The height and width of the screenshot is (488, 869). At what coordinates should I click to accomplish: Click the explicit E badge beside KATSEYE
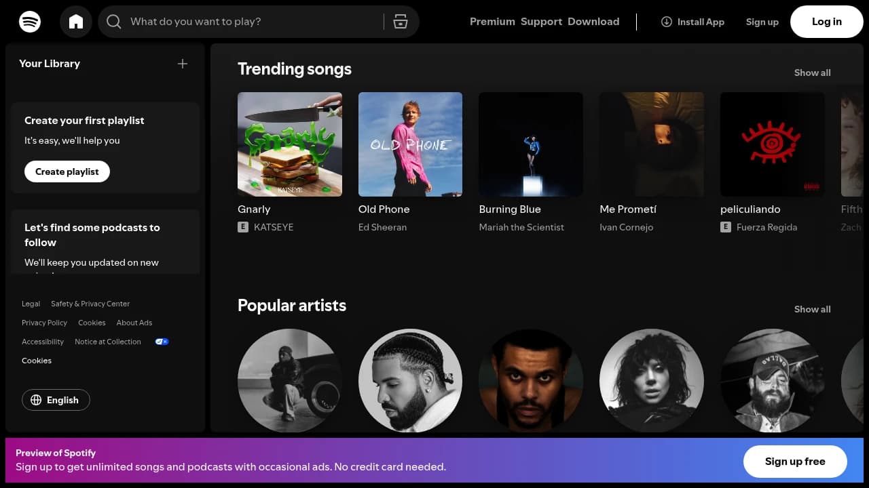[243, 227]
